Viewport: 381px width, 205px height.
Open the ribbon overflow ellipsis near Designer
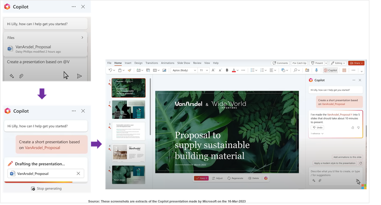point(353,70)
